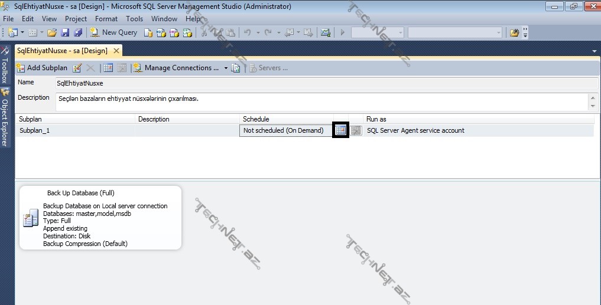Click the Analysis Services DMX Query icon

click(174, 32)
